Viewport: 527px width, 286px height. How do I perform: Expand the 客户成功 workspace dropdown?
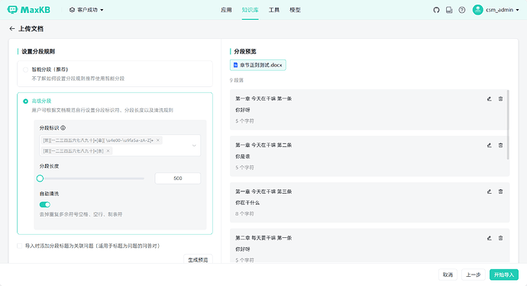(x=86, y=10)
